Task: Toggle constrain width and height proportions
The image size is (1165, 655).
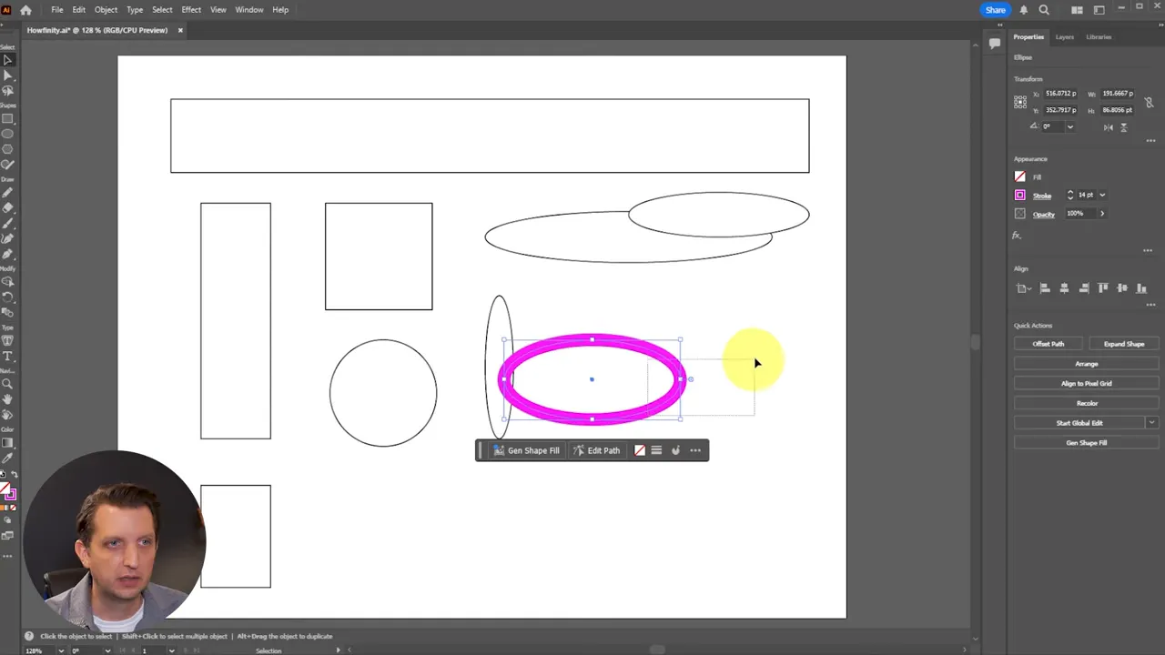Action: coord(1150,101)
